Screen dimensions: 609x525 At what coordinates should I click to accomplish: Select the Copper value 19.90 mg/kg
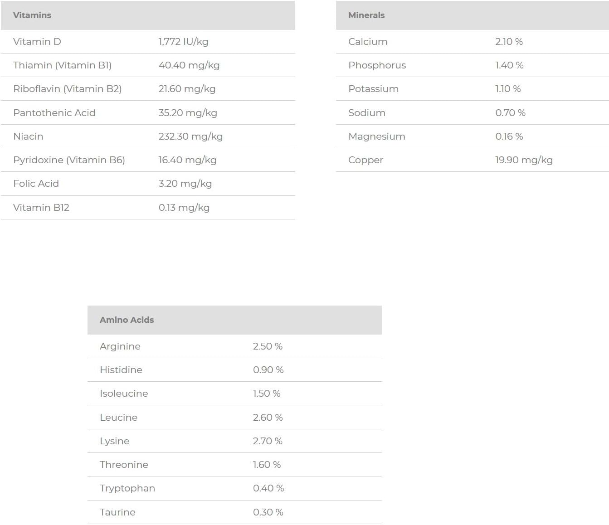(524, 160)
